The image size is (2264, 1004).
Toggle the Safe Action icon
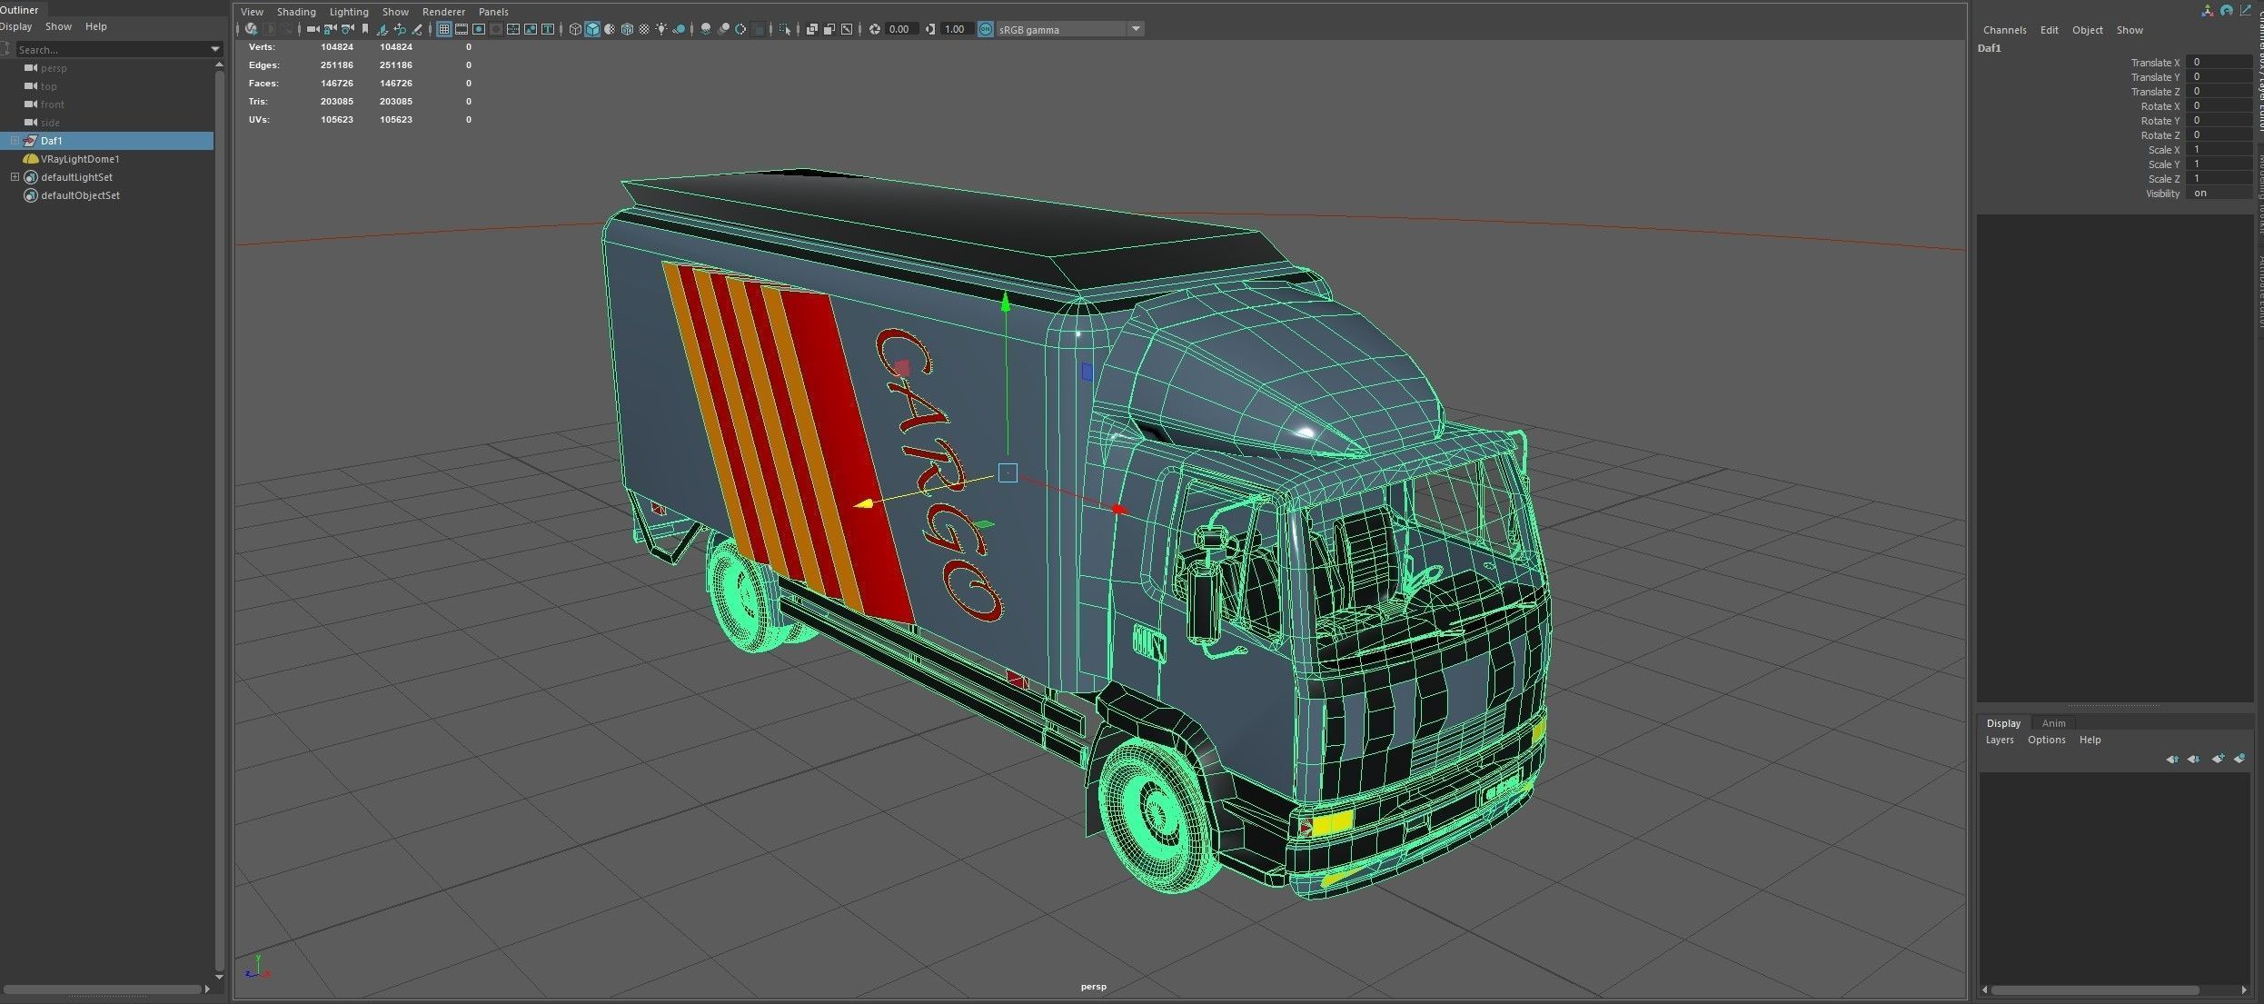pyautogui.click(x=530, y=29)
